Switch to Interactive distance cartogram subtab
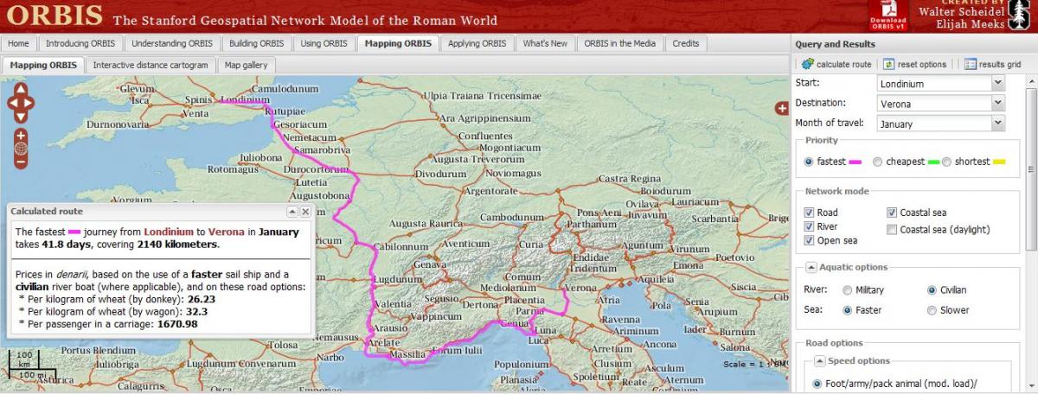Image resolution: width=1038 pixels, height=394 pixels. coord(151,65)
